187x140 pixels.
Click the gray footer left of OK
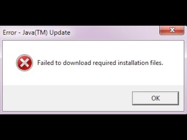coord(67,98)
